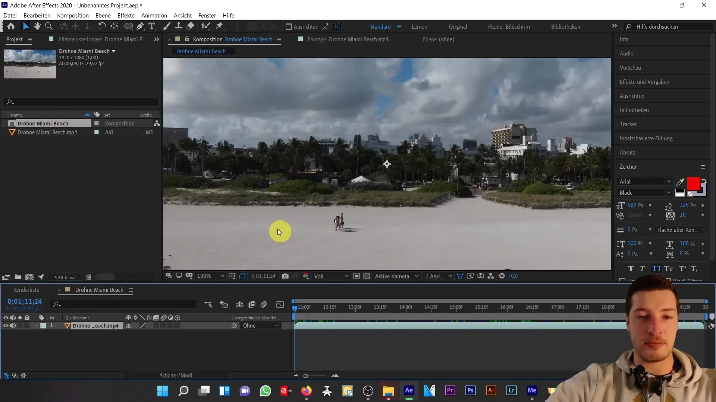Open the 100% magnification dropdown

point(210,276)
